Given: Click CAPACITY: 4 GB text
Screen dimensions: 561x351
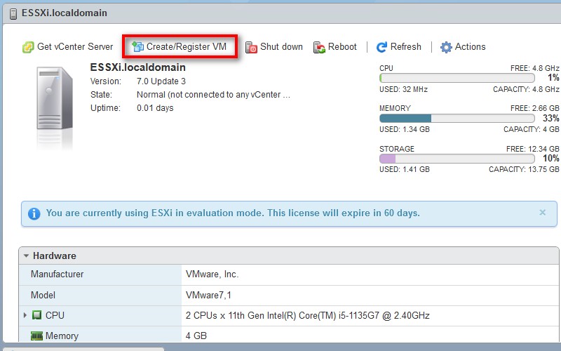Looking at the screenshot, I should [532, 129].
